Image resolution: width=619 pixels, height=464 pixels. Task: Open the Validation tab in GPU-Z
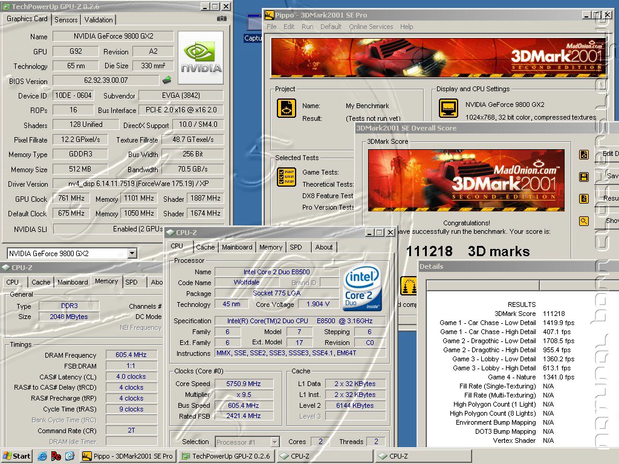[x=99, y=20]
